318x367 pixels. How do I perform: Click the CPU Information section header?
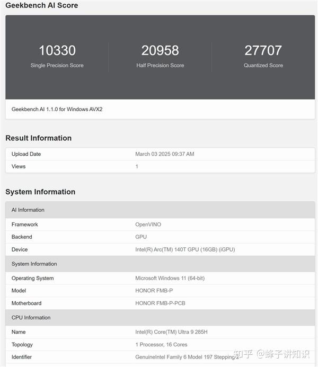[x=160, y=317]
